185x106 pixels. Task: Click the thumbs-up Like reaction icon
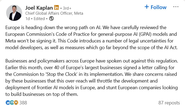click(8, 103)
